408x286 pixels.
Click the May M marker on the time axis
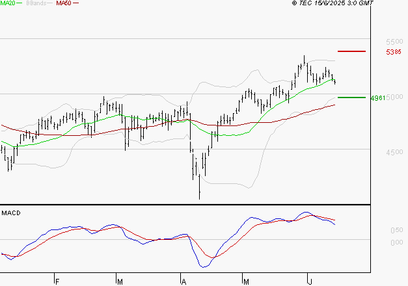[x=246, y=281]
